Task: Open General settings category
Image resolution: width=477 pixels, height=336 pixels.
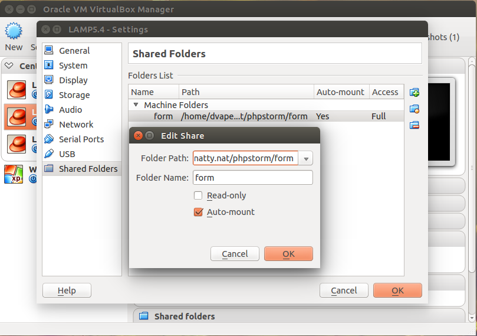Action: coord(81,50)
